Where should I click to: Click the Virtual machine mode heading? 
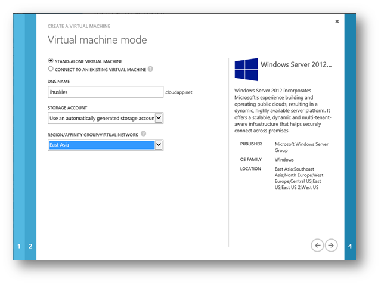coord(97,39)
